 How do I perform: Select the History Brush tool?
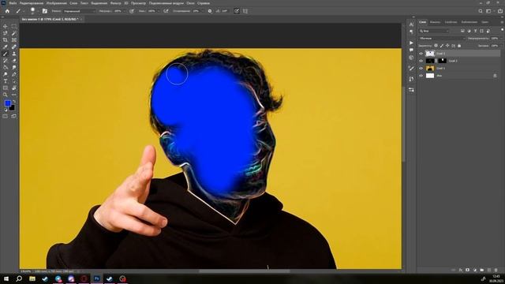point(6,61)
